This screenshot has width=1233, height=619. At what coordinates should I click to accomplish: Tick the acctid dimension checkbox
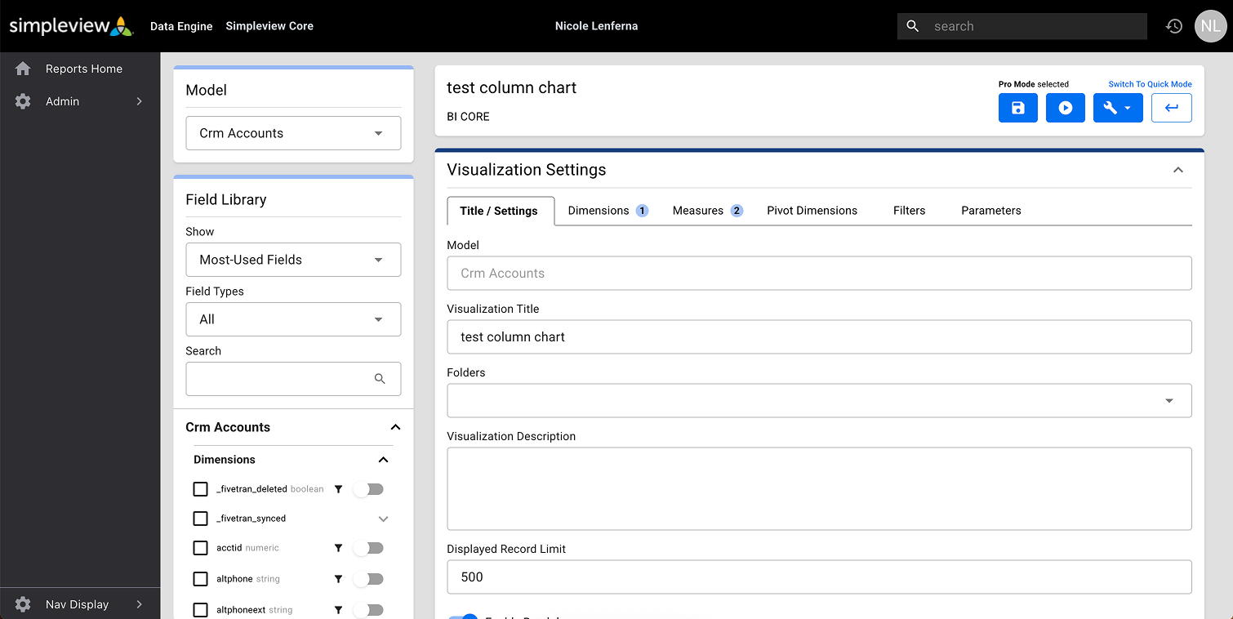(x=200, y=548)
